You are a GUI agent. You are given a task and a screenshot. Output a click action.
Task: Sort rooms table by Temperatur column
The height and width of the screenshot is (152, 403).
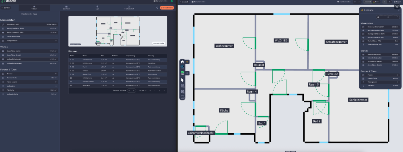click(x=130, y=56)
